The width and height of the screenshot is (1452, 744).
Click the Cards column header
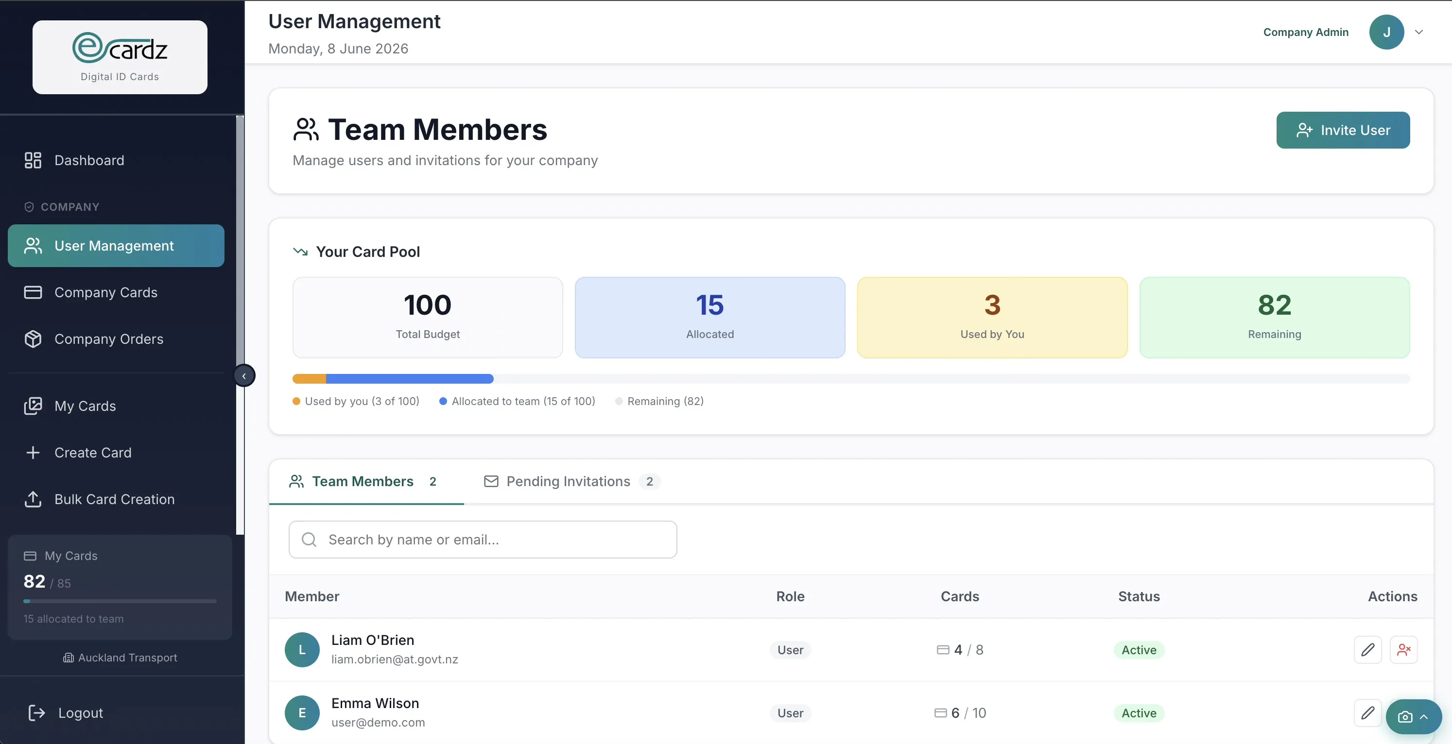pyautogui.click(x=960, y=596)
